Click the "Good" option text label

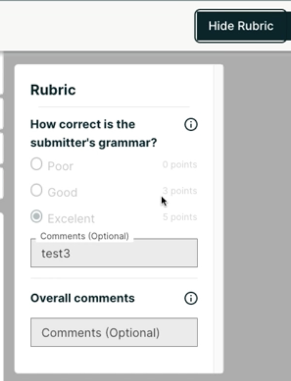[x=62, y=192]
